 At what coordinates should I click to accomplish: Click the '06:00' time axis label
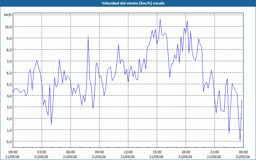pyautogui.click(x=70, y=152)
